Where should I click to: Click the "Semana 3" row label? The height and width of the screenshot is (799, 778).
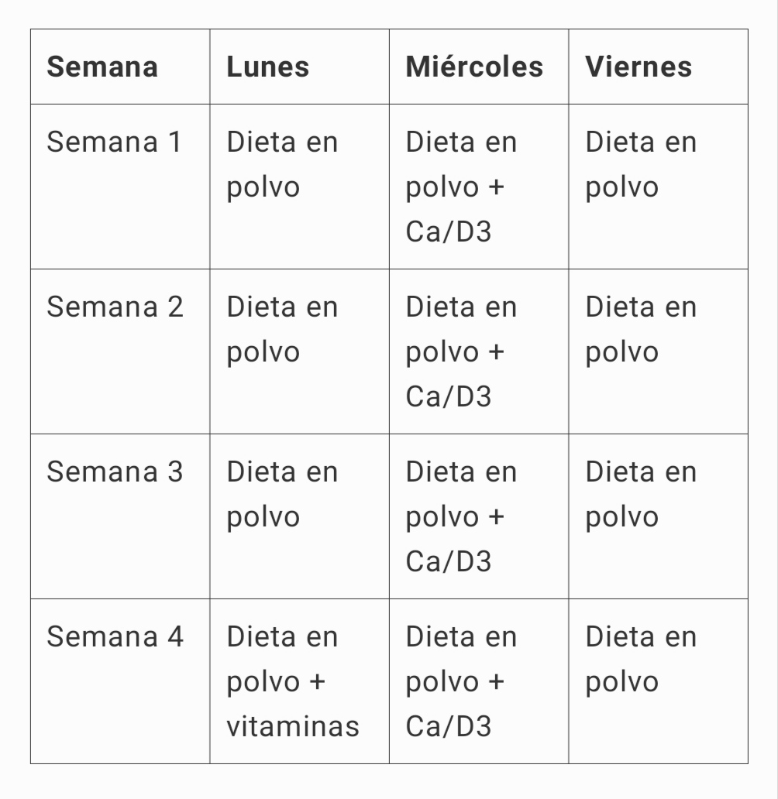115,472
